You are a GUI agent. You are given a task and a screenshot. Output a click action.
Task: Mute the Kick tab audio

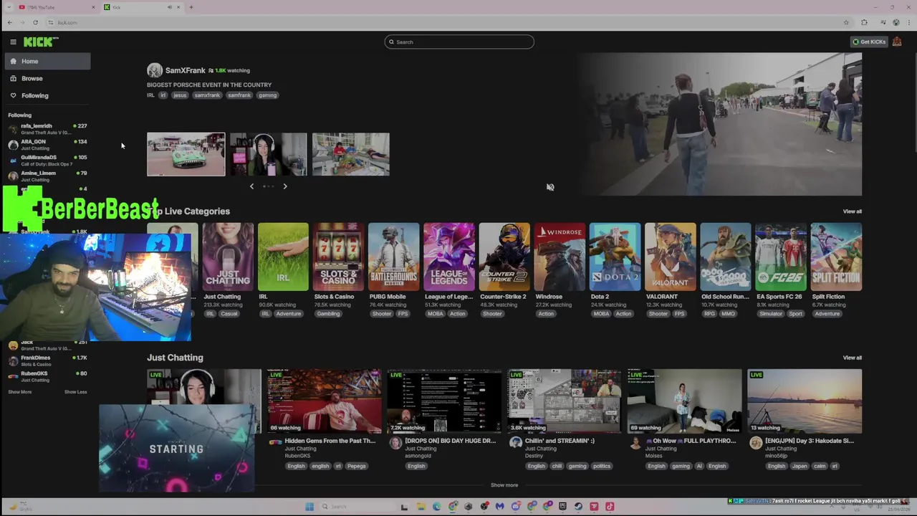[x=170, y=7]
